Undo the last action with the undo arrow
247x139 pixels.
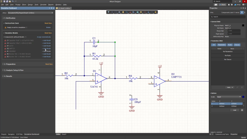[13, 1]
